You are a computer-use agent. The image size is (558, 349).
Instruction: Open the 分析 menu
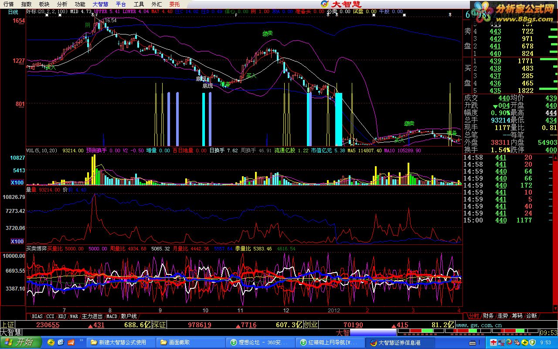(x=62, y=4)
